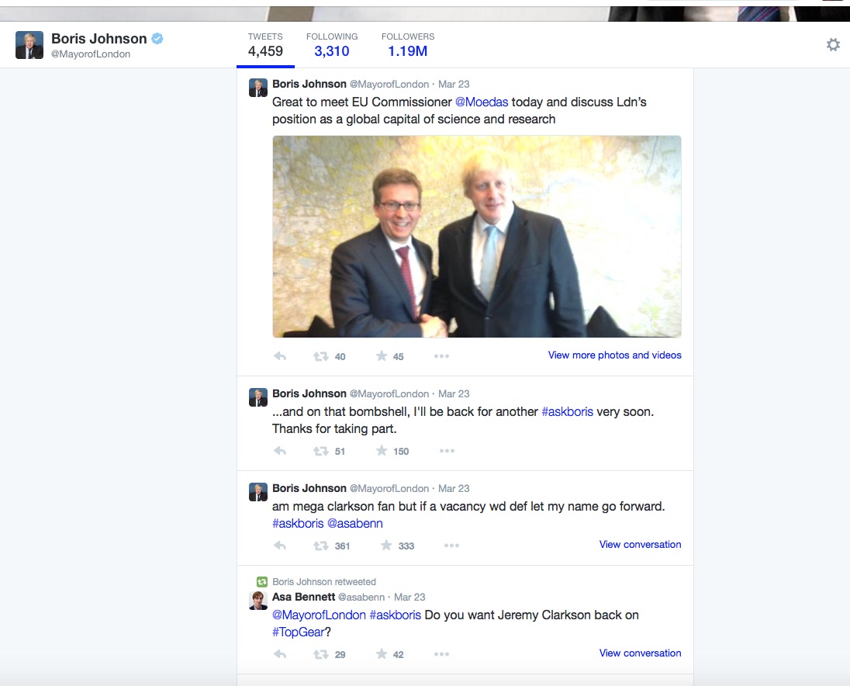850x686 pixels.
Task: Click Boris Johnson name on the bombshell tweet
Action: [x=309, y=393]
